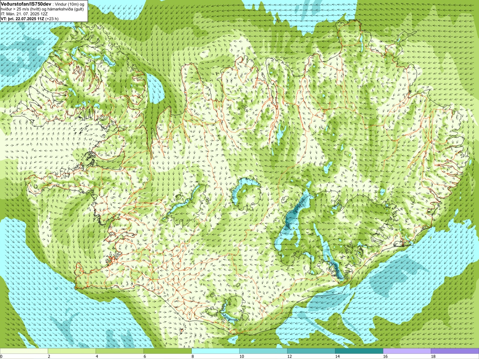Click the legend scale label "18"
This screenshot has width=479, height=359.
433,356
